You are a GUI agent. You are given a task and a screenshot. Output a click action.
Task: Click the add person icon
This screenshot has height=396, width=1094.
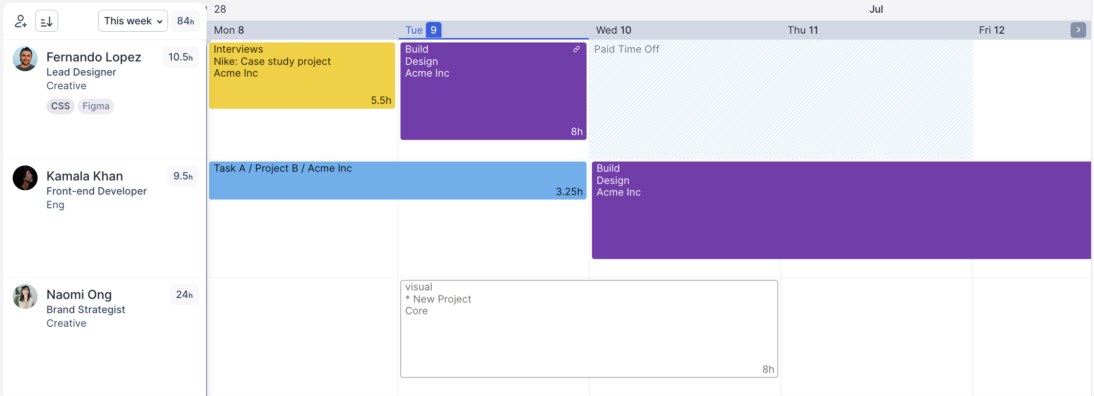[x=21, y=21]
